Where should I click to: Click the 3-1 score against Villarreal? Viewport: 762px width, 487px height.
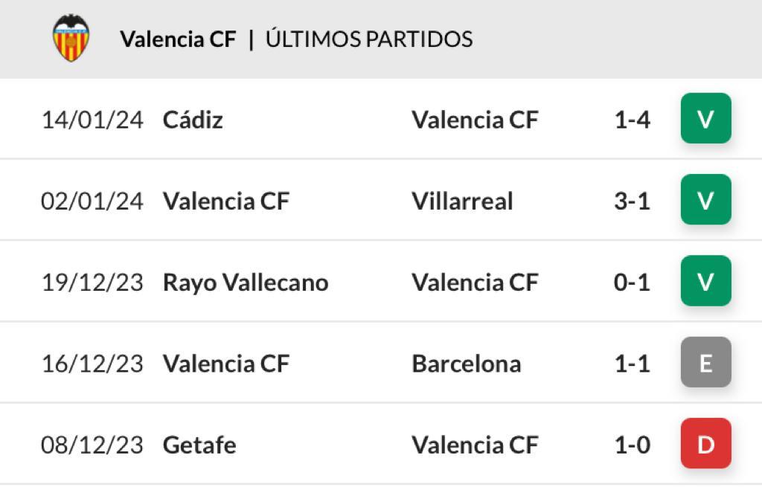(632, 201)
